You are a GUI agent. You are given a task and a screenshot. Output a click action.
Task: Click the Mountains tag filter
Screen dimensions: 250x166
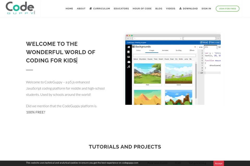(x=143, y=59)
